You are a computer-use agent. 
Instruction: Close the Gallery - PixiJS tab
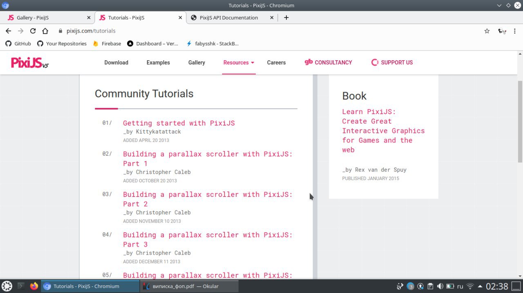click(x=89, y=18)
